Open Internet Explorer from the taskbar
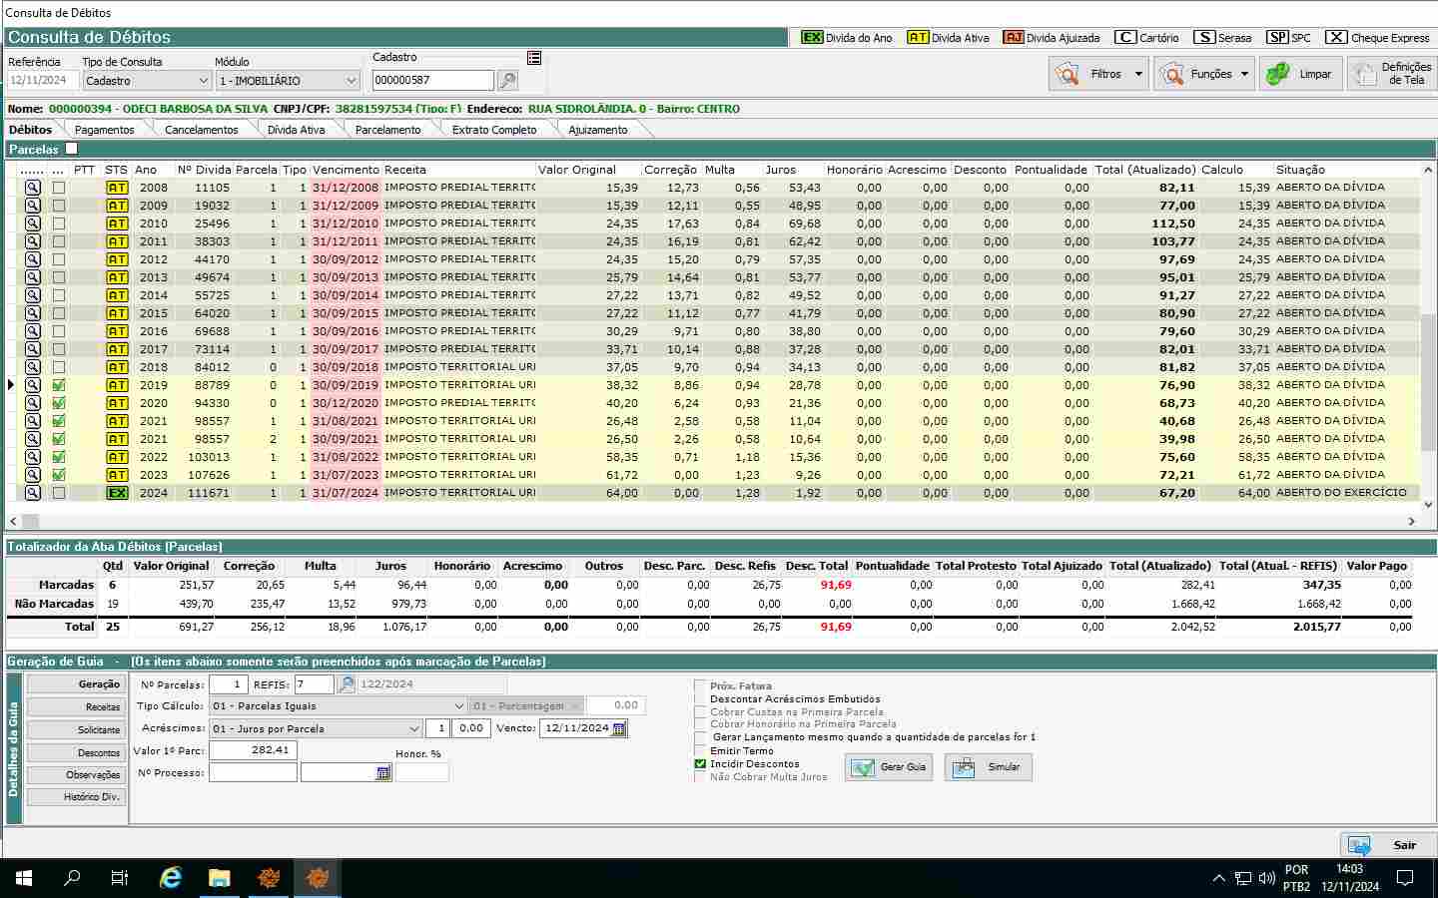The height and width of the screenshot is (898, 1438). click(x=171, y=878)
